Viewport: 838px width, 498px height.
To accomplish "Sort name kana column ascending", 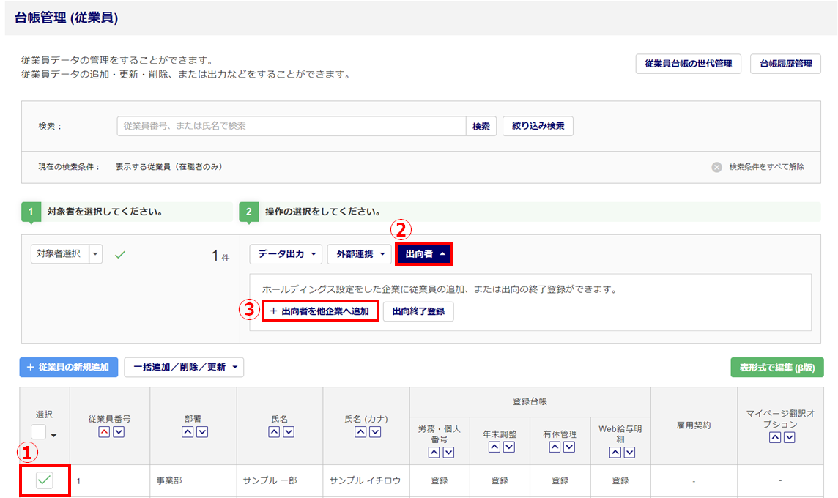I will pyautogui.click(x=361, y=432).
